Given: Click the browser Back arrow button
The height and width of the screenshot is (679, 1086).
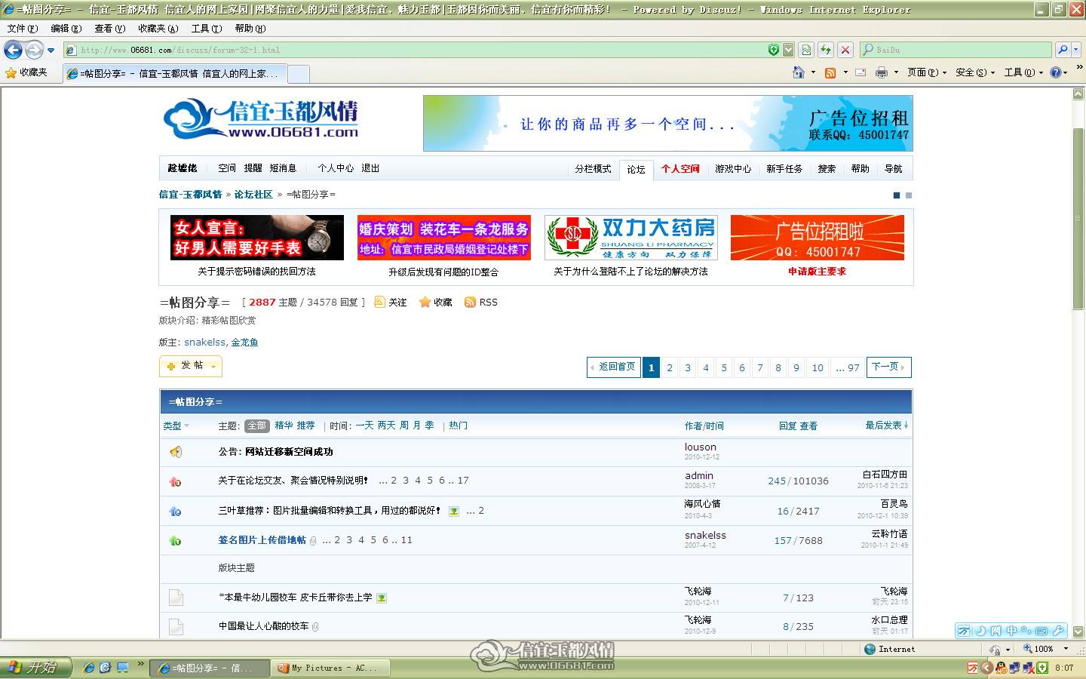Looking at the screenshot, I should (13, 50).
